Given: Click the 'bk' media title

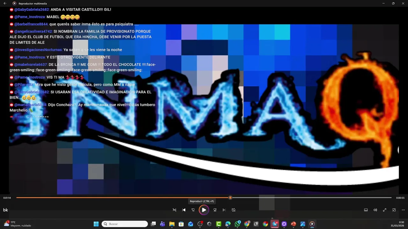Looking at the screenshot, I should 5,210.
